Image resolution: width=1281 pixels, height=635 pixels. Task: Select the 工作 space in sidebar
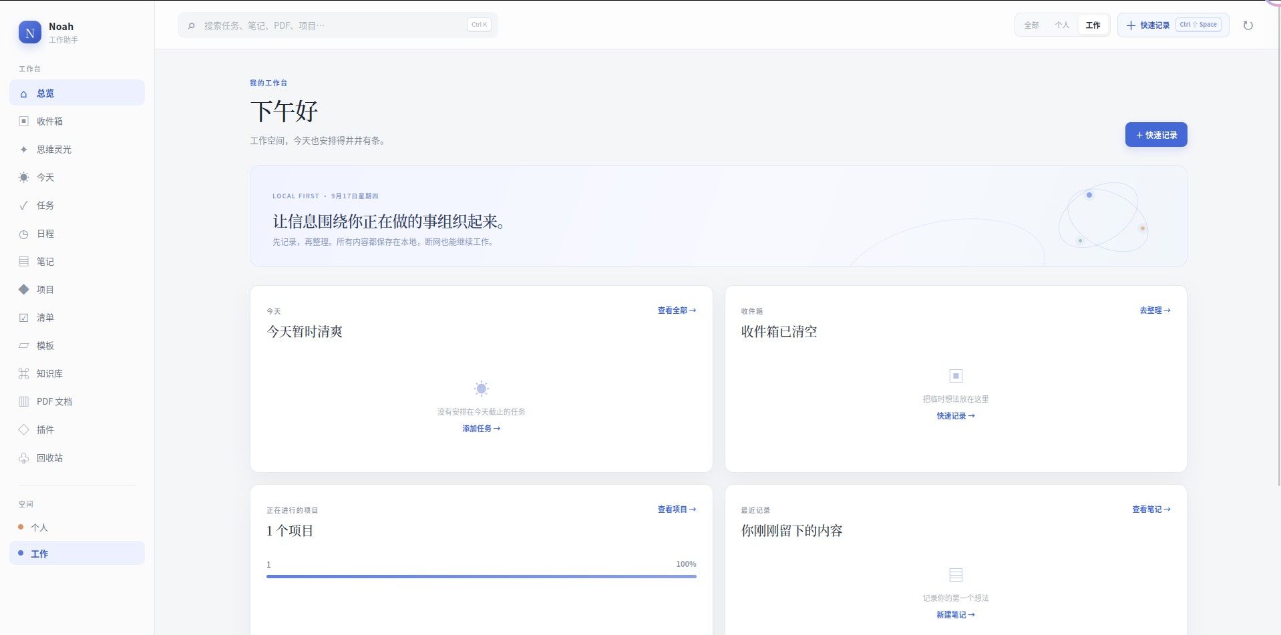point(77,554)
